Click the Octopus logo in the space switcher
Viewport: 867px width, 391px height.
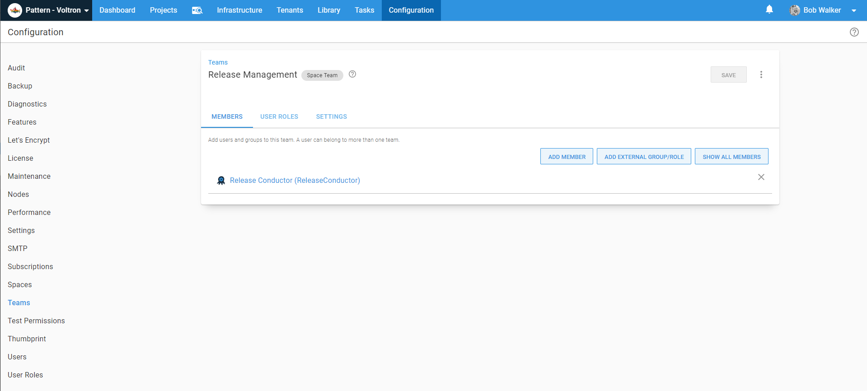[15, 10]
